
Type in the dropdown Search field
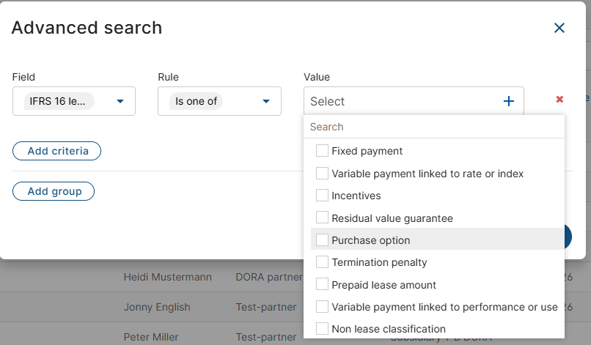coord(433,127)
